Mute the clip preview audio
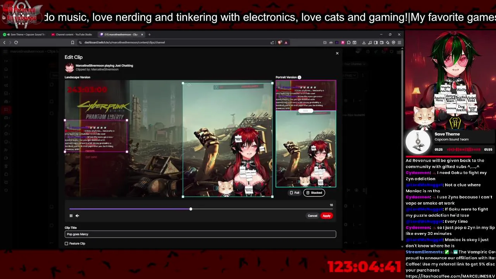Screen dimensions: 496x279 [77, 216]
